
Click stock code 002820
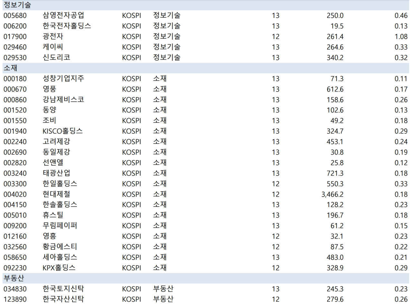point(15,163)
